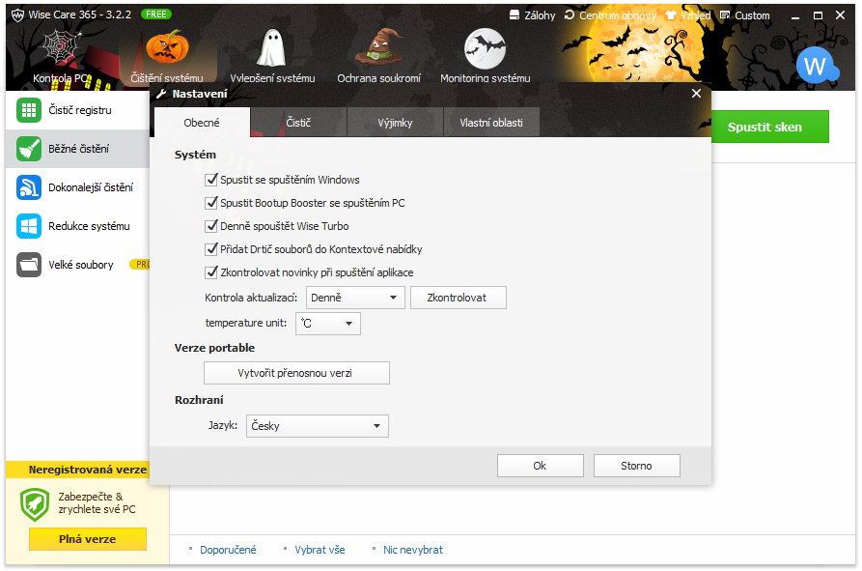Open Čištění systému pumpkin icon
Viewport: 862px width, 571px height.
[x=167, y=47]
